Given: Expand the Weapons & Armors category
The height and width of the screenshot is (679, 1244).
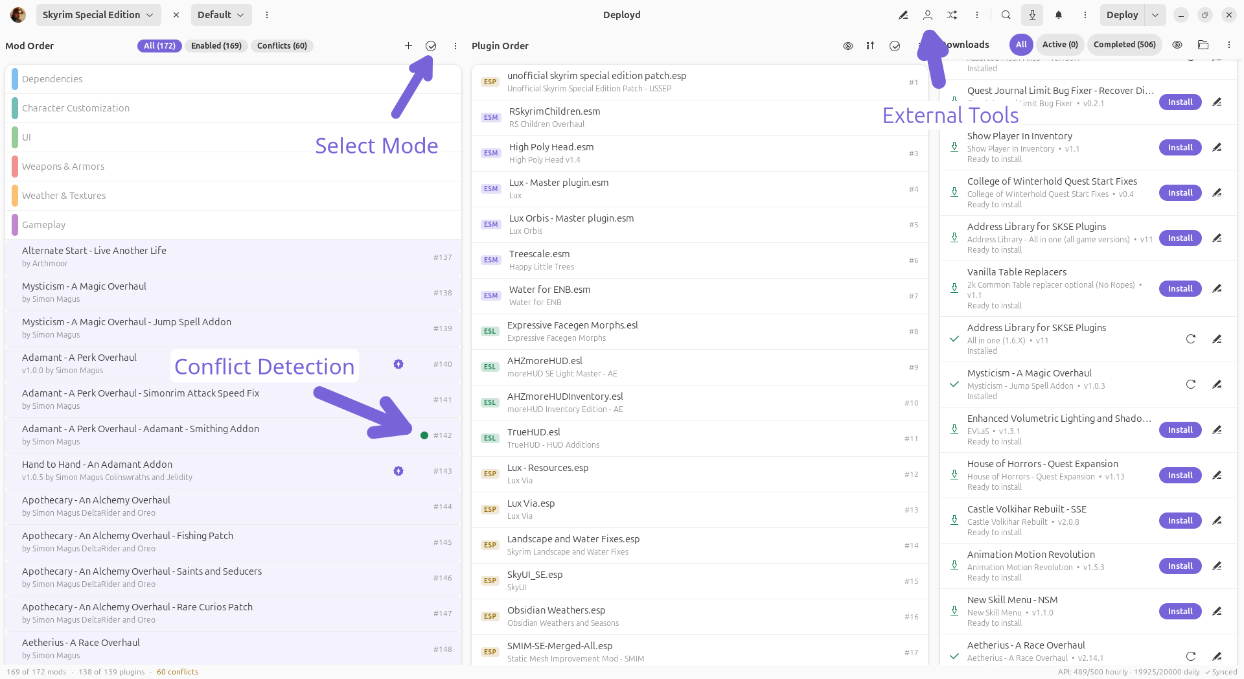Looking at the screenshot, I should click(x=233, y=167).
